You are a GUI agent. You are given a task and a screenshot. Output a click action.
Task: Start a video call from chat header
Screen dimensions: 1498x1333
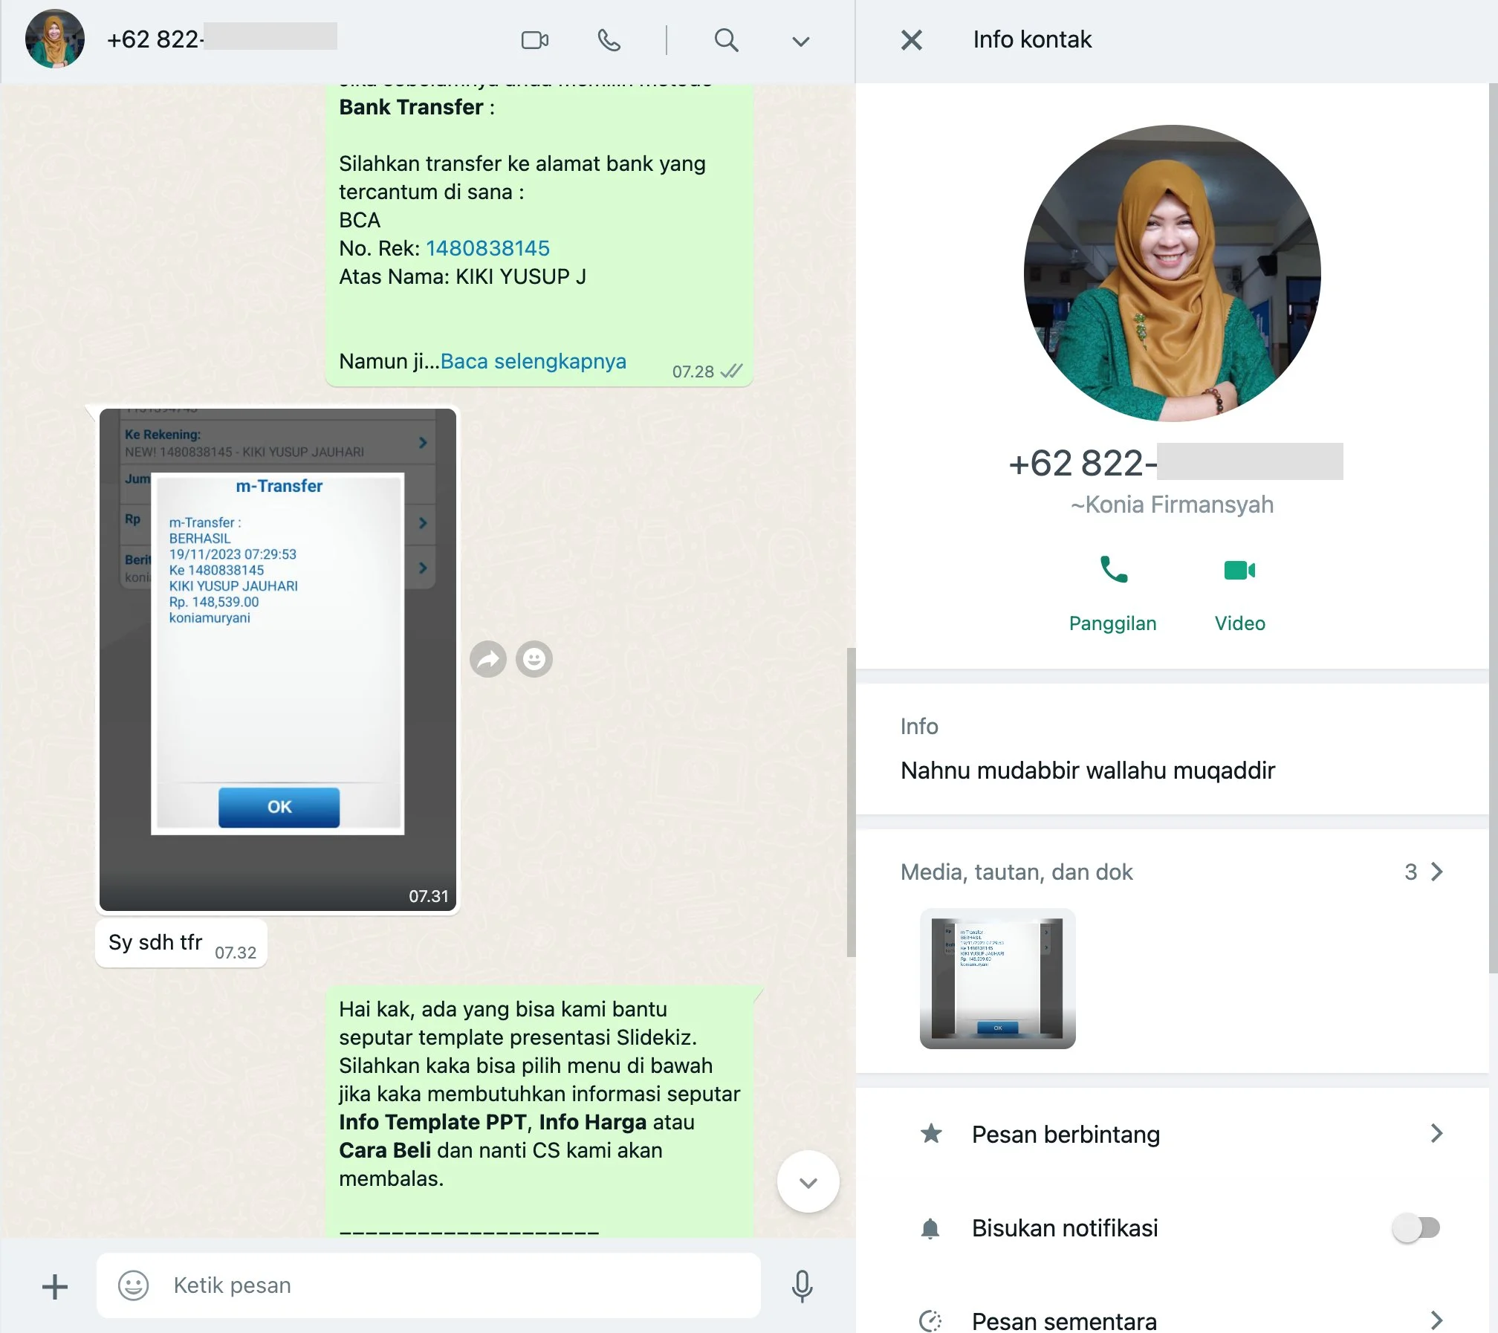coord(534,39)
